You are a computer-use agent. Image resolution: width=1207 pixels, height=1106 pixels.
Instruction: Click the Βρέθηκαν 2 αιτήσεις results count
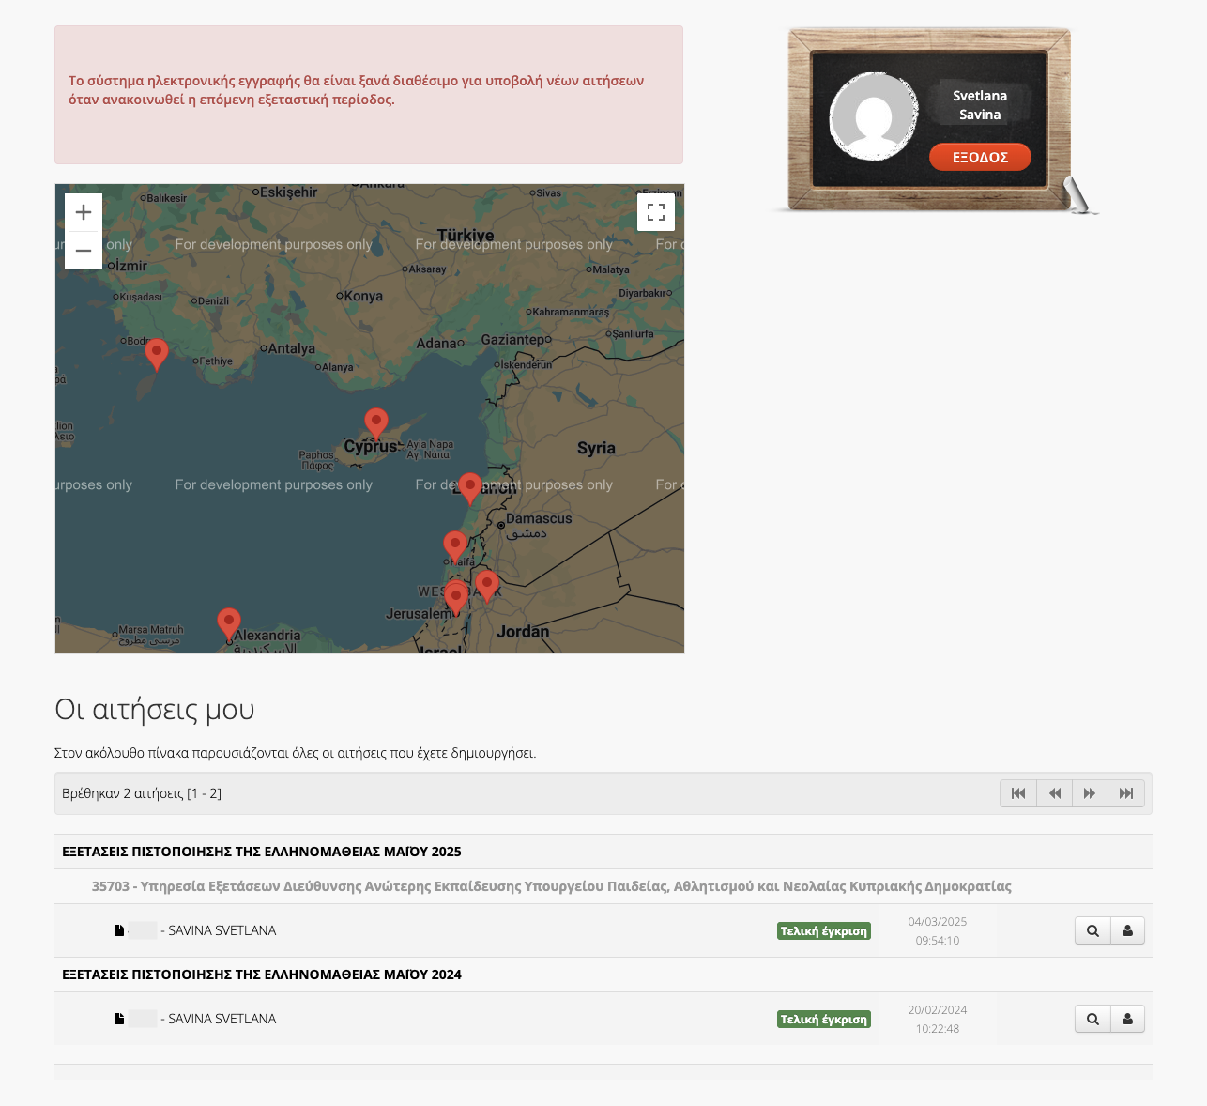coord(142,793)
